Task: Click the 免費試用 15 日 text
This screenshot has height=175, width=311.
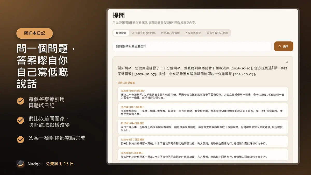Action: [60, 164]
